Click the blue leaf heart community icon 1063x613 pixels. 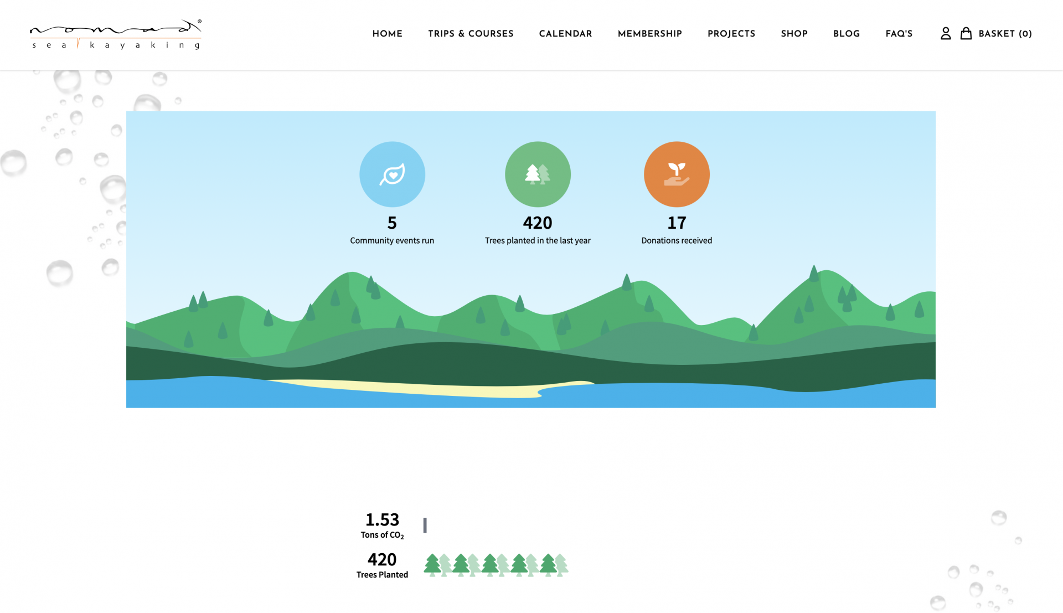392,174
